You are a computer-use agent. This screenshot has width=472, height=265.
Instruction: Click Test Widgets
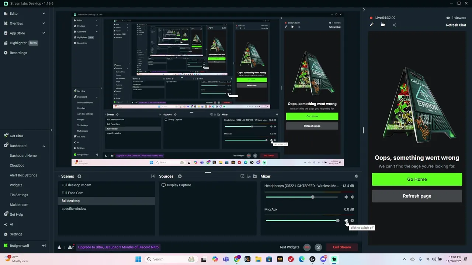pyautogui.click(x=289, y=247)
